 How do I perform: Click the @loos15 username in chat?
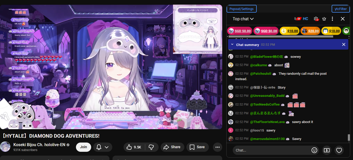(257, 130)
